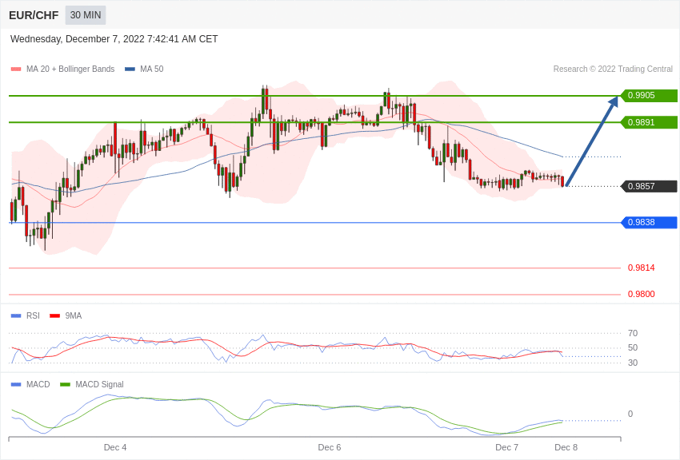This screenshot has height=460, width=680.
Task: Click the 0.9891 resistance price tag
Action: [649, 122]
